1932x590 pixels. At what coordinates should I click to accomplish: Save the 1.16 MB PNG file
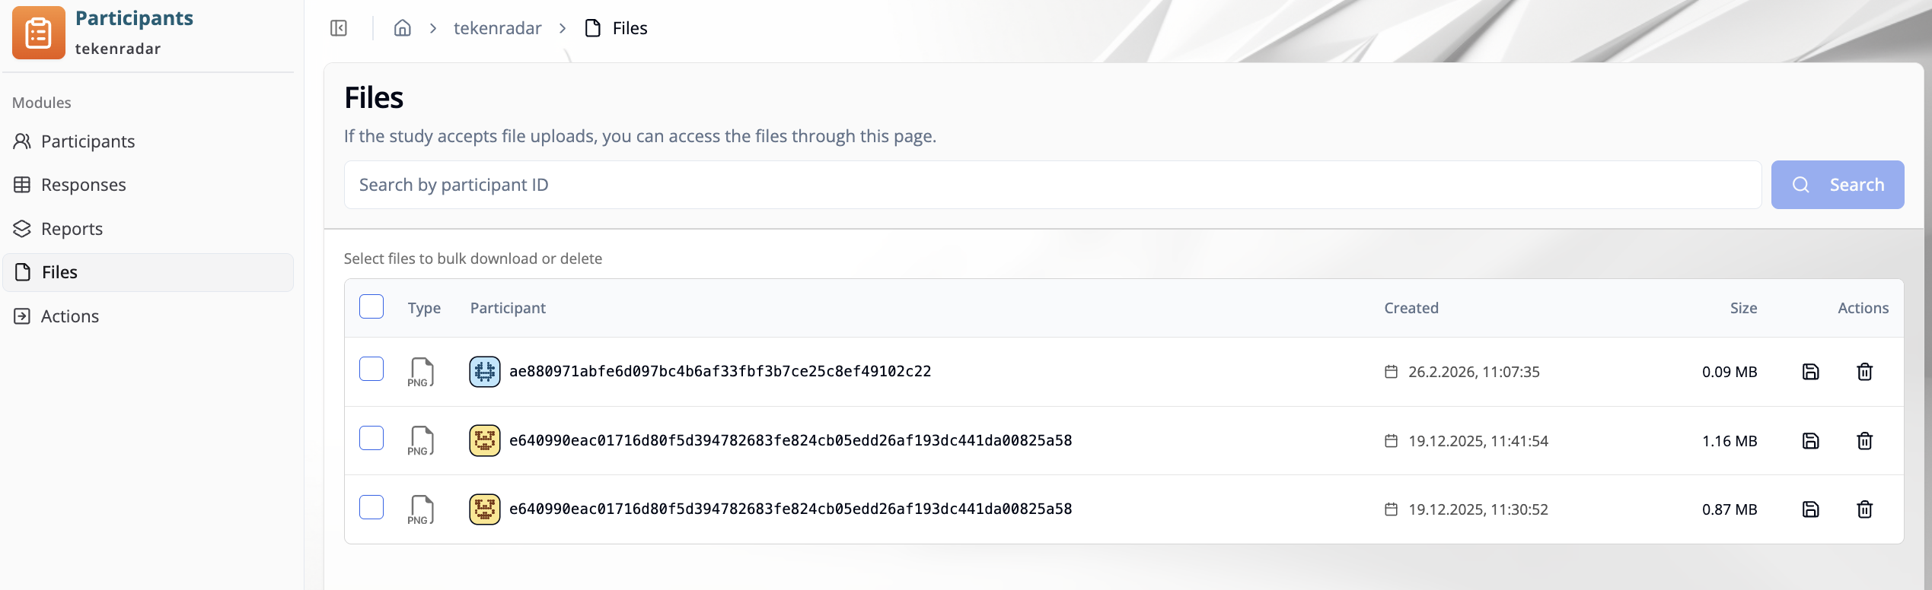pos(1810,441)
